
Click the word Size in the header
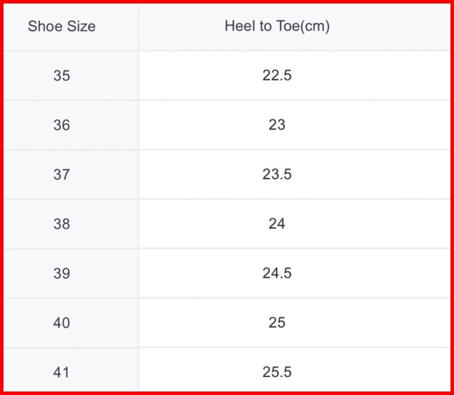80,27
